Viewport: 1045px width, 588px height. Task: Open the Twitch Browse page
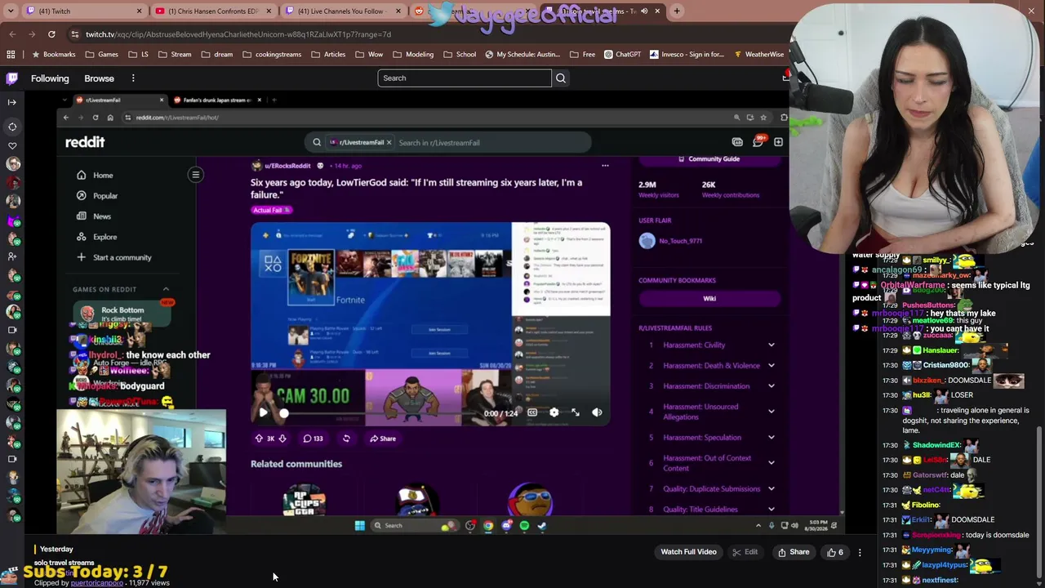[99, 78]
